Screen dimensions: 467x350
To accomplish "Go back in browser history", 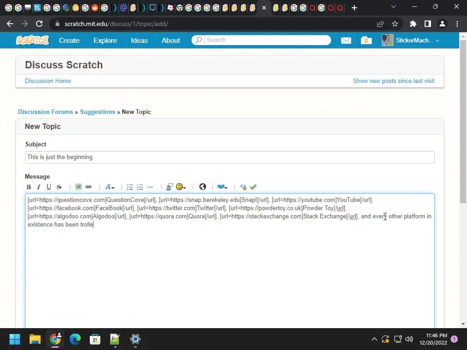I will click(x=10, y=24).
